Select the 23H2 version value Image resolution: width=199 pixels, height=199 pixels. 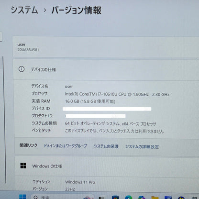pos(70,189)
